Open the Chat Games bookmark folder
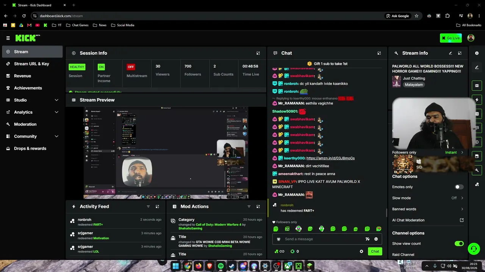Screen dimensions: 485x272 pos(77,25)
